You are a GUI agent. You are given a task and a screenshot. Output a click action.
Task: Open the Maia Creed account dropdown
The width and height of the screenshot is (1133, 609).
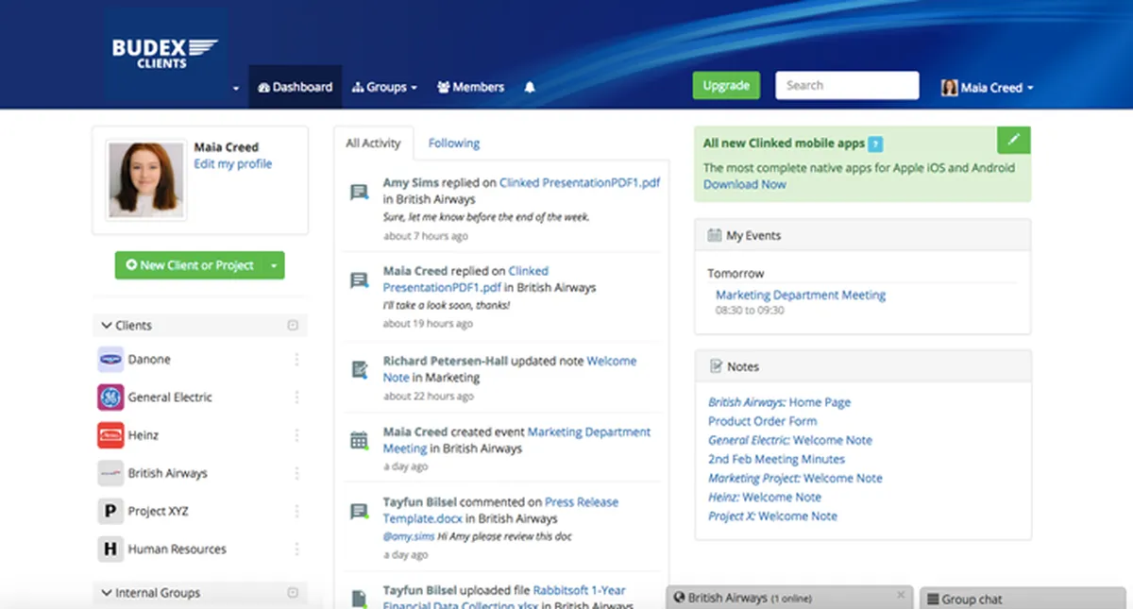point(988,87)
